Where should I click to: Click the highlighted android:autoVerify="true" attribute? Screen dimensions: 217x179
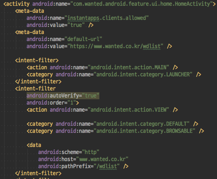tap(63, 95)
